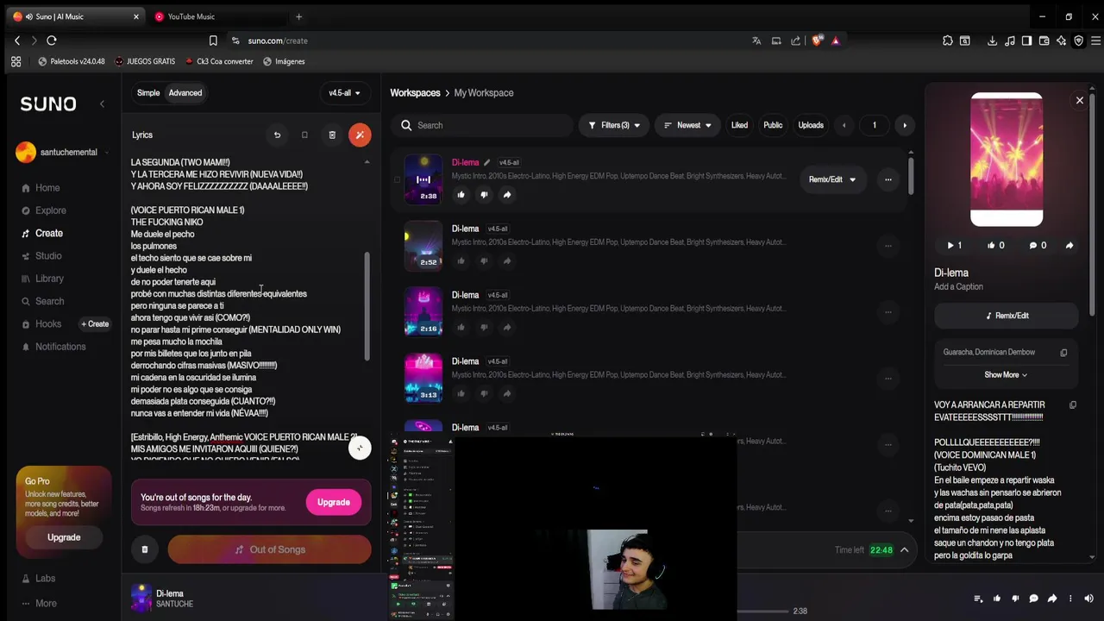Viewport: 1104px width, 621px height.
Task: Switch to Advanced mode
Action: coord(185,93)
